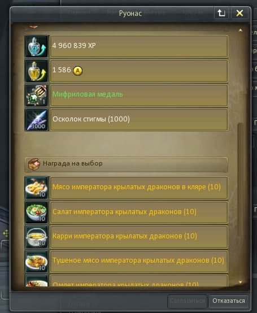This screenshot has height=313, width=257.
Task: Select reward Салат императора крылатых драконов
Action: [x=139, y=212]
